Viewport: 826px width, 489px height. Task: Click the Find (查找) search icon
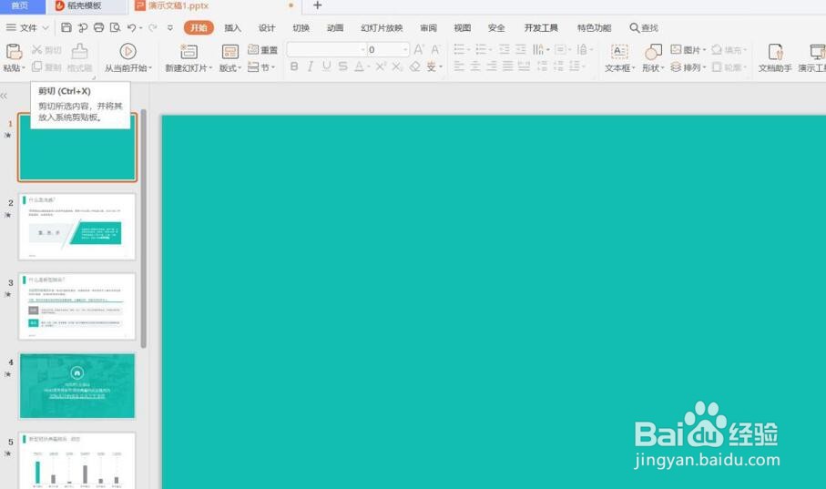(x=644, y=27)
